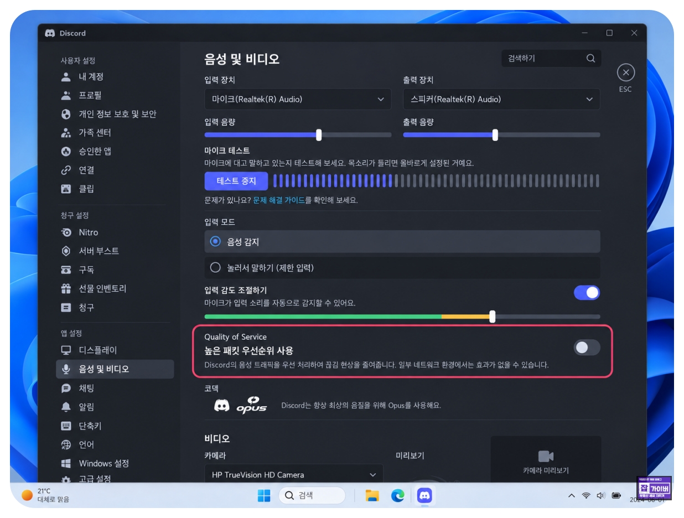
Task: Click the icon beside 승인한 앱
Action: [x=66, y=151]
